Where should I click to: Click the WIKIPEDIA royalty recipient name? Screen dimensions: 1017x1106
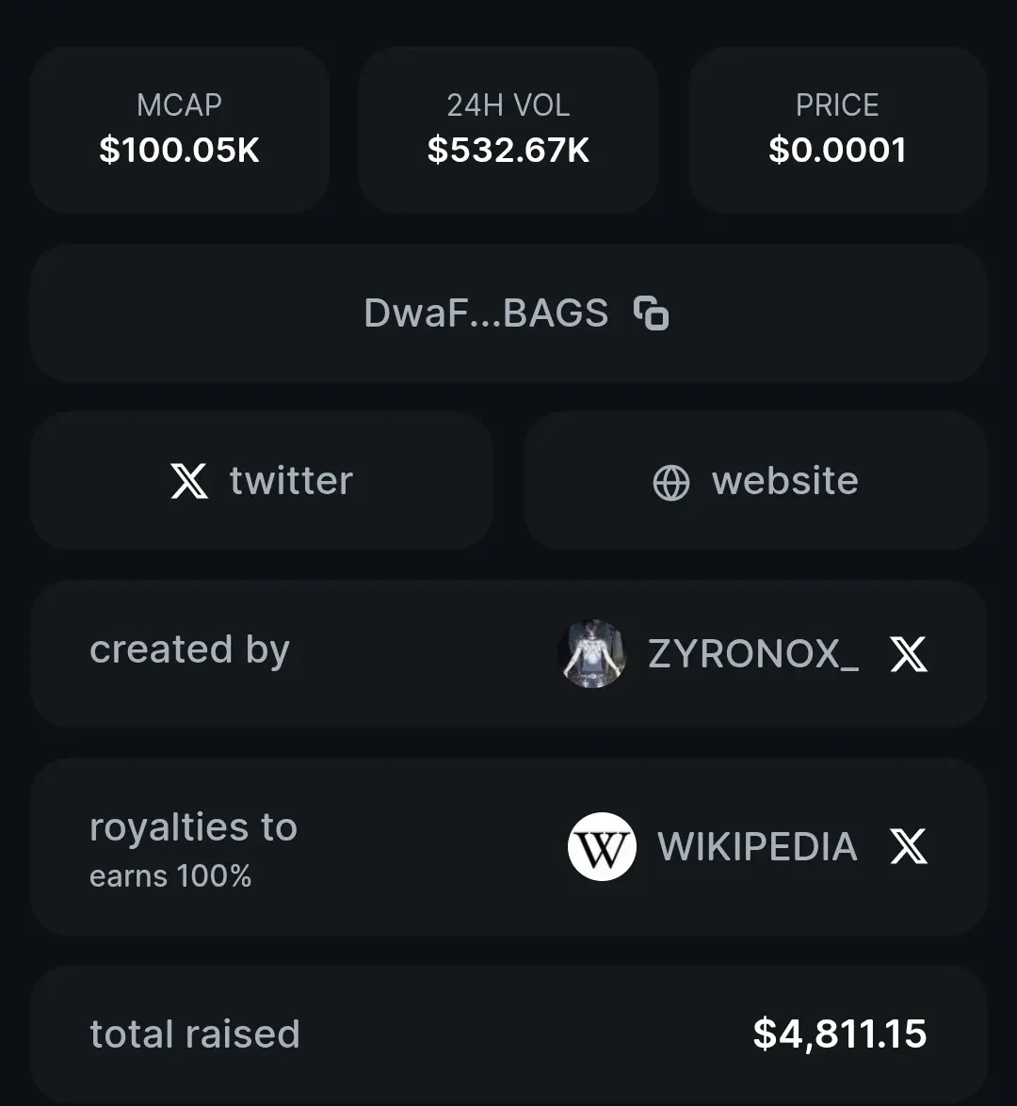pos(757,846)
